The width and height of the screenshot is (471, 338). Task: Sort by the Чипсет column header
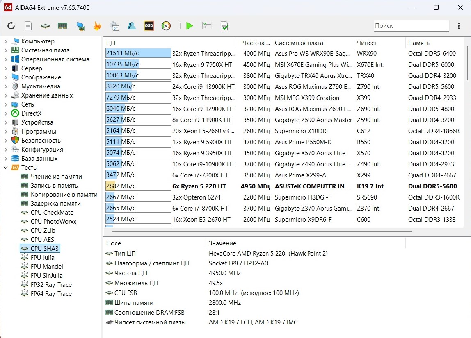[x=367, y=43]
